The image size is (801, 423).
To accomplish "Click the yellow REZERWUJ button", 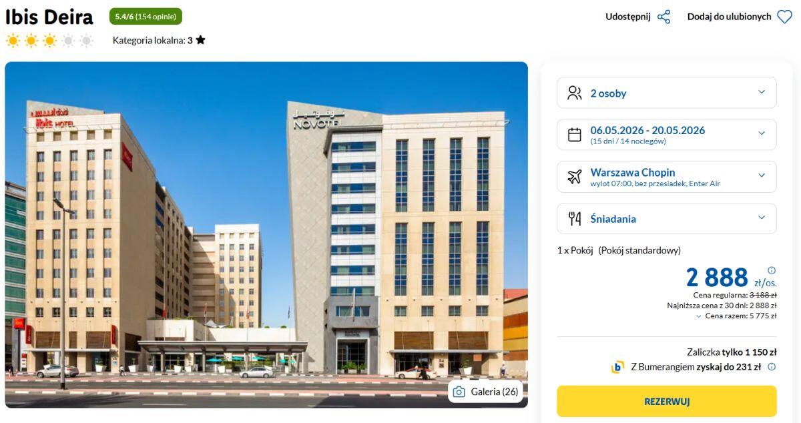I will coord(667,402).
